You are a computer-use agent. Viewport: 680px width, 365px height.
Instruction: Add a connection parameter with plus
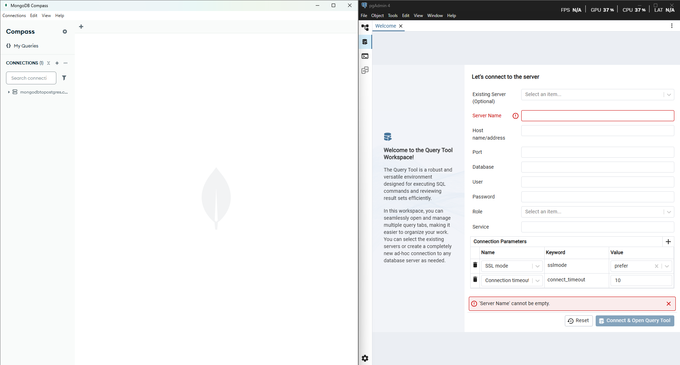click(x=668, y=242)
